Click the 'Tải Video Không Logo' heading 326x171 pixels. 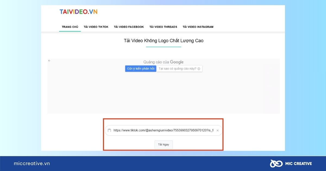tap(163, 40)
